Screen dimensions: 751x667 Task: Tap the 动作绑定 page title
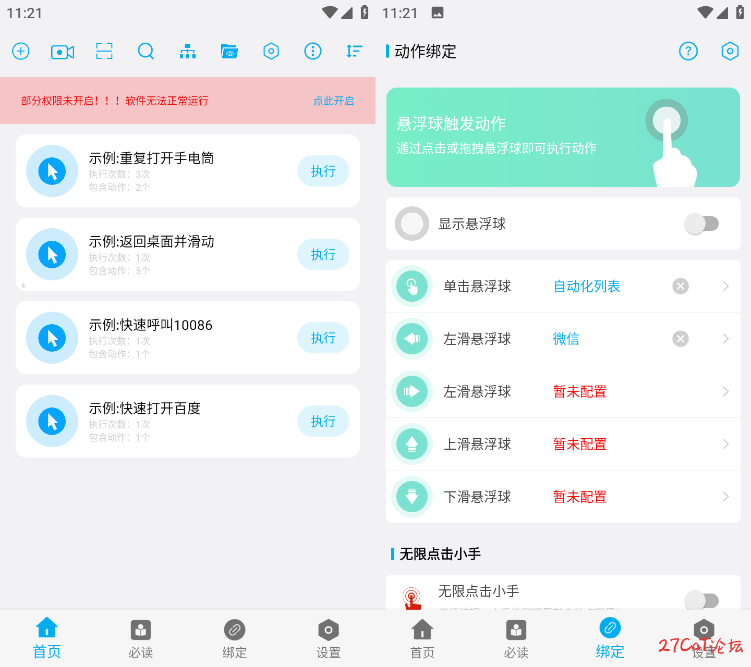(x=426, y=51)
